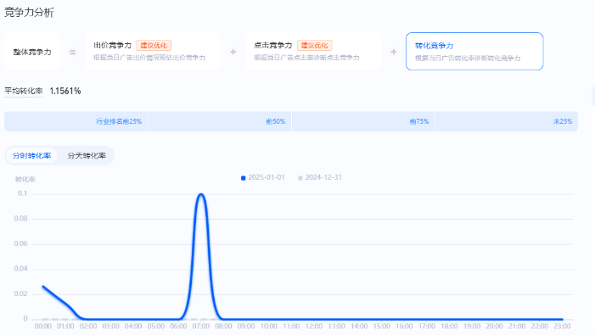Click the 前75% ranking segment
The image size is (595, 335).
[363, 121]
